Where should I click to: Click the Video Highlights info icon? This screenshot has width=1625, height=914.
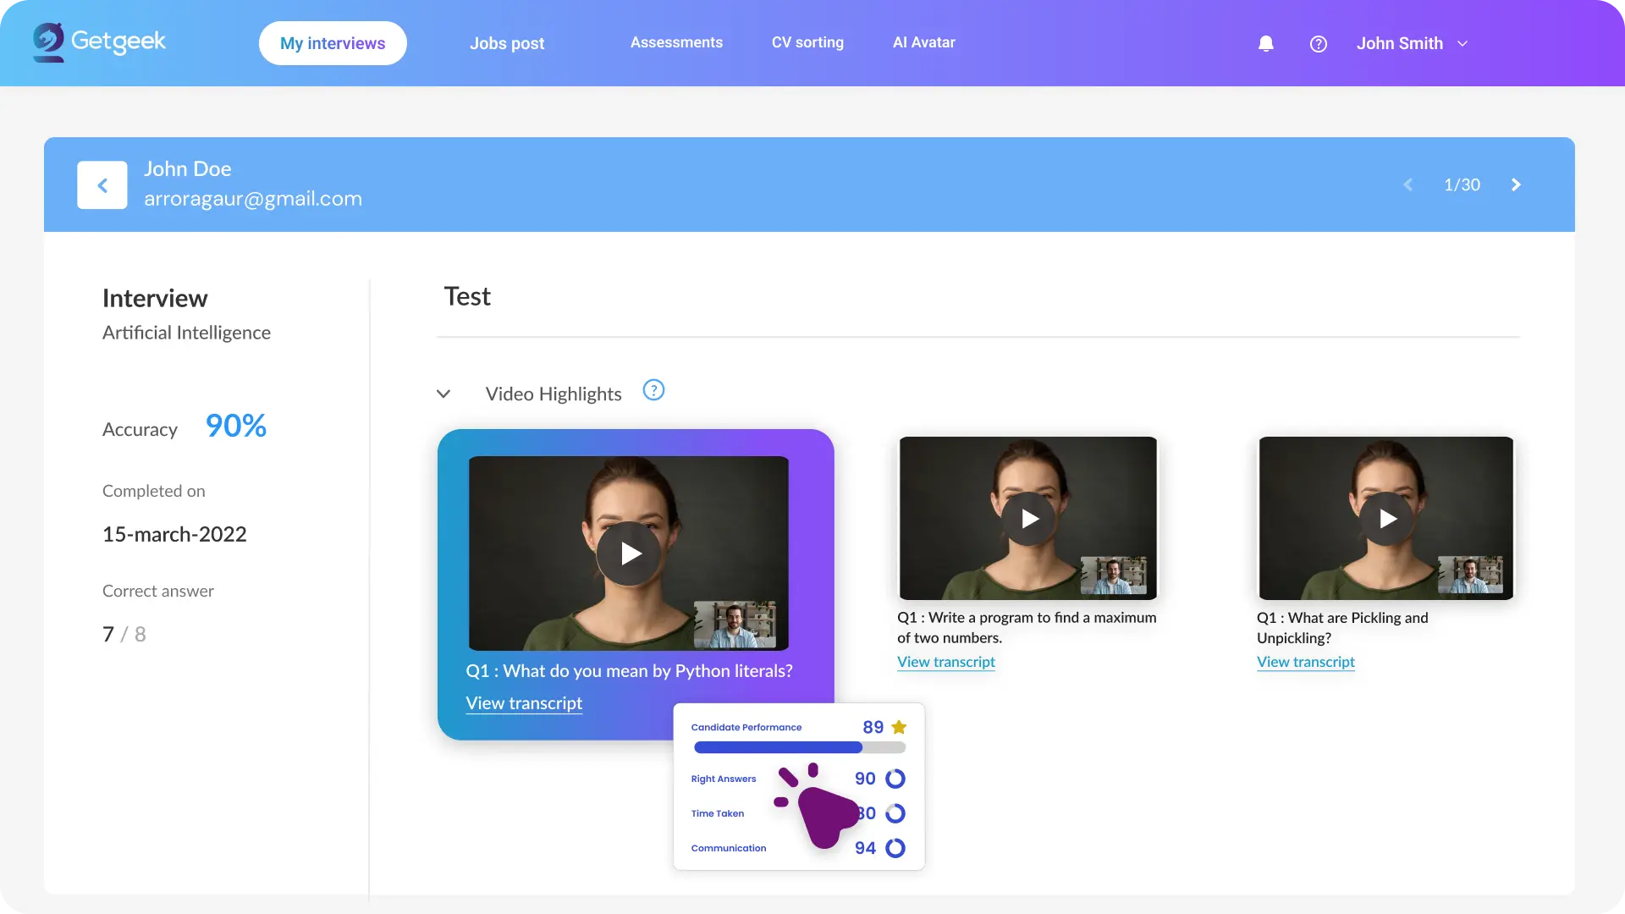coord(653,390)
